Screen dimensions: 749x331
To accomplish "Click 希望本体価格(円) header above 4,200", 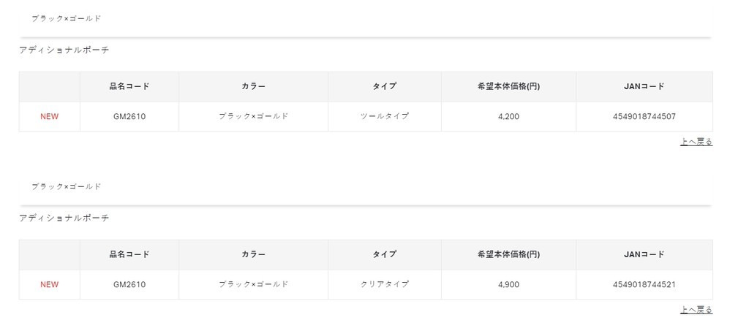I will tap(508, 86).
